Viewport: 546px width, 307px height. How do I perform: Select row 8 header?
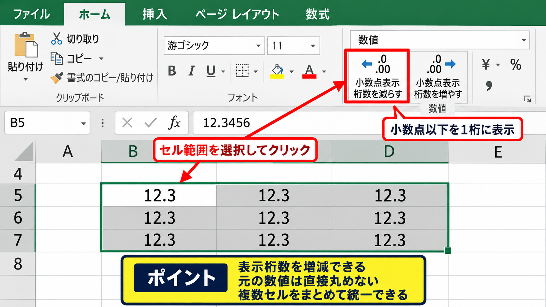18,264
